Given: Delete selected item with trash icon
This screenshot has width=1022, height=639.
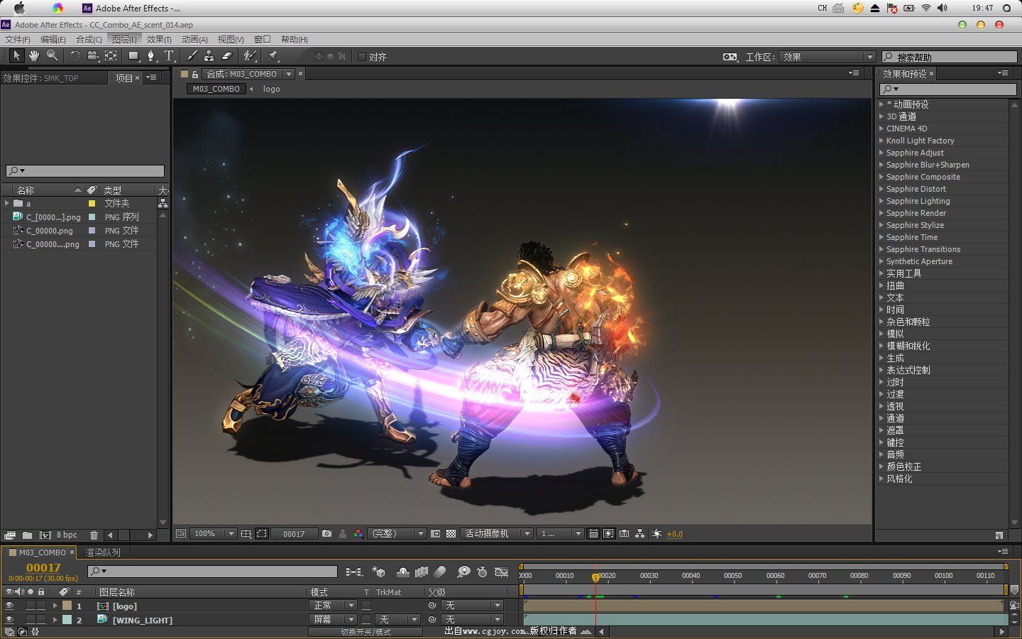Looking at the screenshot, I should tap(94, 535).
